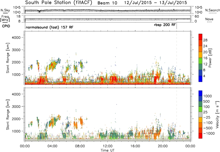Click the 'normalsound (fast) 157 RF' text

click(x=50, y=27)
